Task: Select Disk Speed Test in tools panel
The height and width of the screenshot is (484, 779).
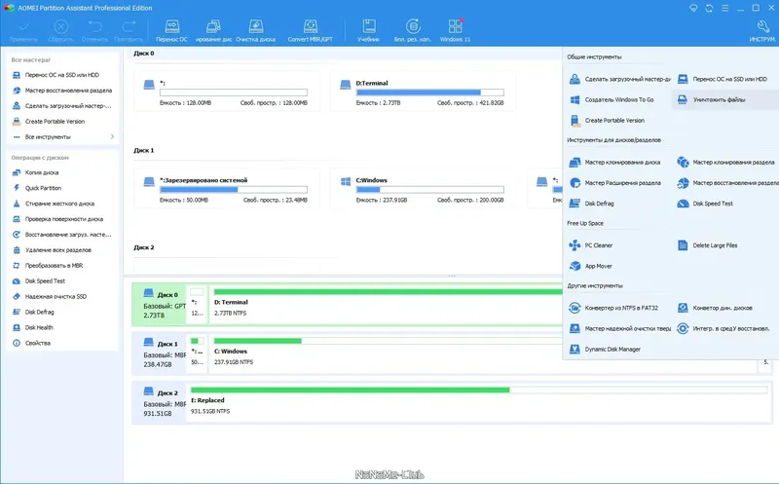Action: coord(705,204)
